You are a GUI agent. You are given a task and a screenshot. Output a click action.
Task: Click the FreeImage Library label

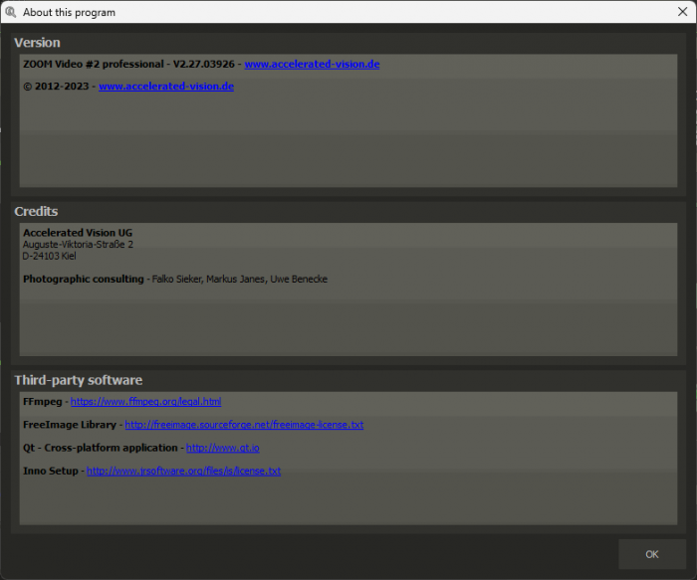tap(70, 425)
